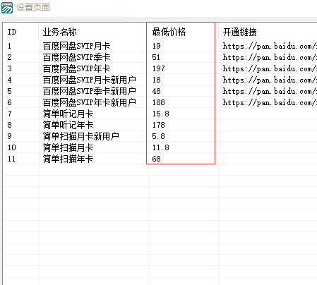Click the first row's pan.baidu.com link cell
317x285 pixels.
pos(268,46)
